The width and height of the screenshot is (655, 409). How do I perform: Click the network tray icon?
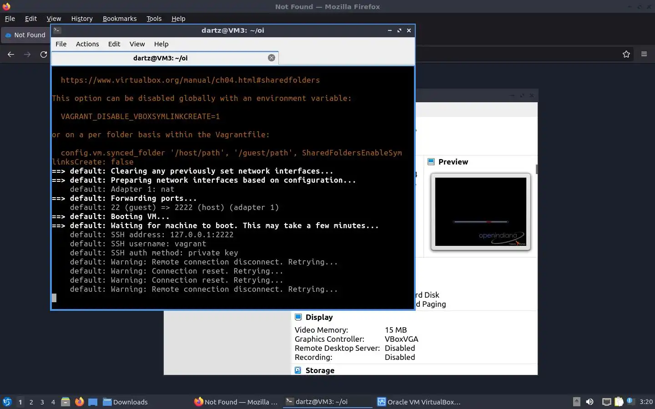[606, 402]
